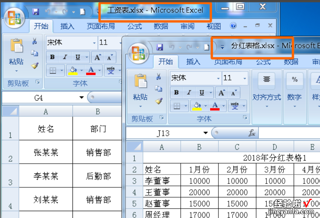Open Name Box dropdown showing G4
The height and width of the screenshot is (218, 320).
tap(82, 97)
